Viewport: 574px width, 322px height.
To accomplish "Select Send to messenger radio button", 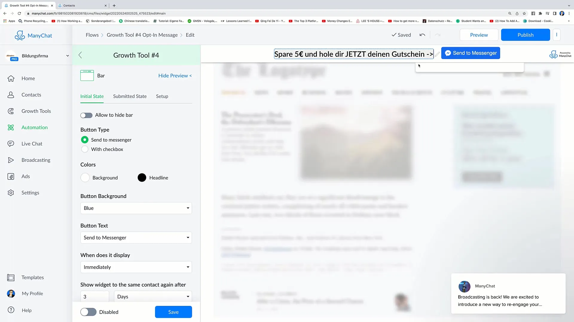I will coord(85,140).
